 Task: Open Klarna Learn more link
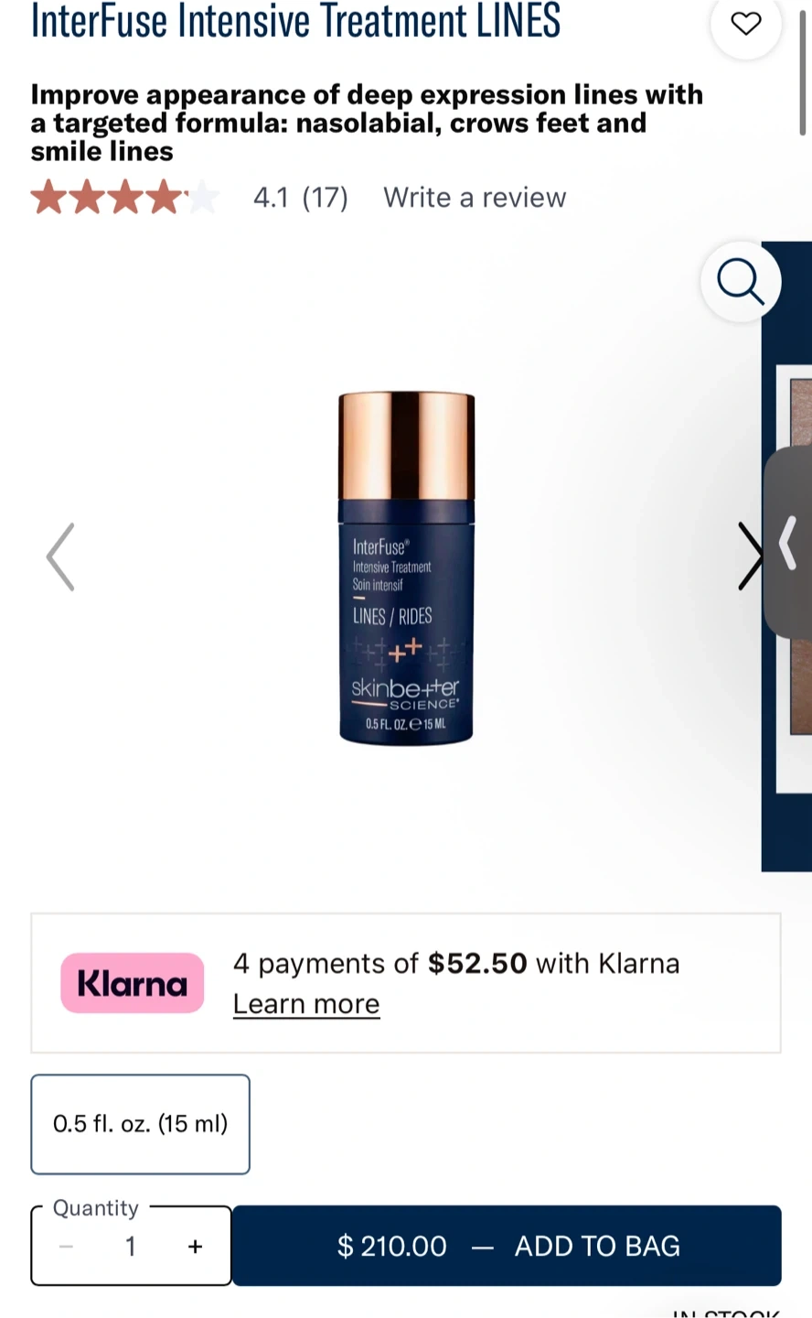[x=306, y=1004]
